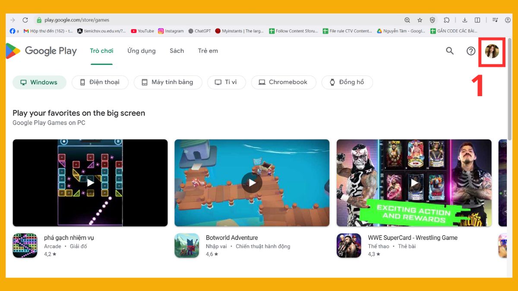This screenshot has height=291, width=518.
Task: Select the Chromebook device filter chip
Action: pos(284,82)
